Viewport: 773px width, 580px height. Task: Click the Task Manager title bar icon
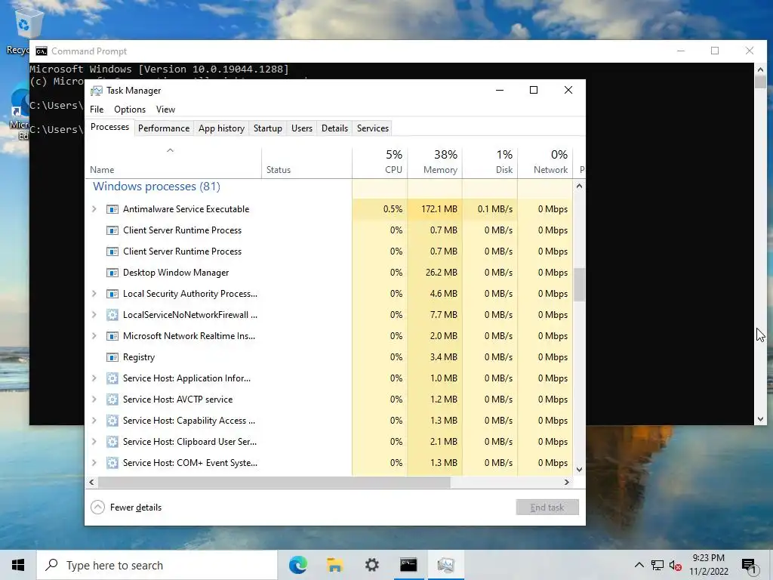tap(97, 91)
